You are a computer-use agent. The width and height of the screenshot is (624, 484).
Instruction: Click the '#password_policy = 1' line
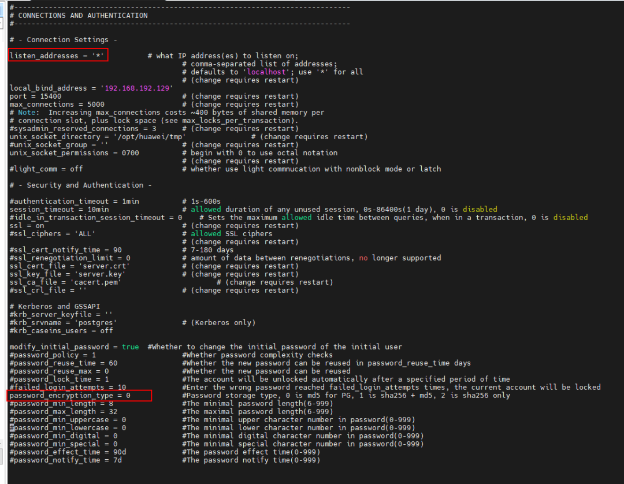[53, 355]
